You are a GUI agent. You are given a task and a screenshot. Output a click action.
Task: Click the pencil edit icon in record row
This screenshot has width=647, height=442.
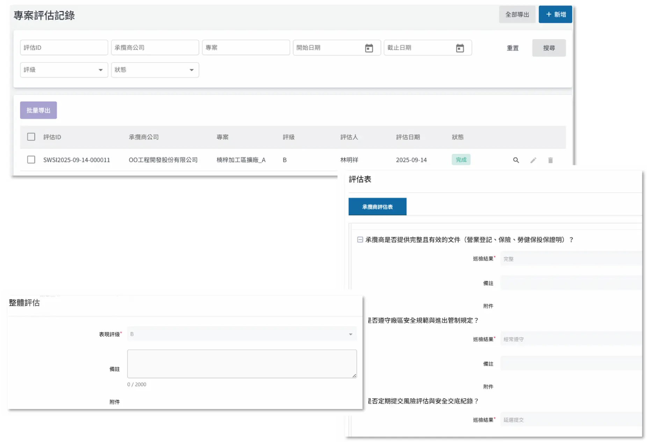click(x=533, y=160)
